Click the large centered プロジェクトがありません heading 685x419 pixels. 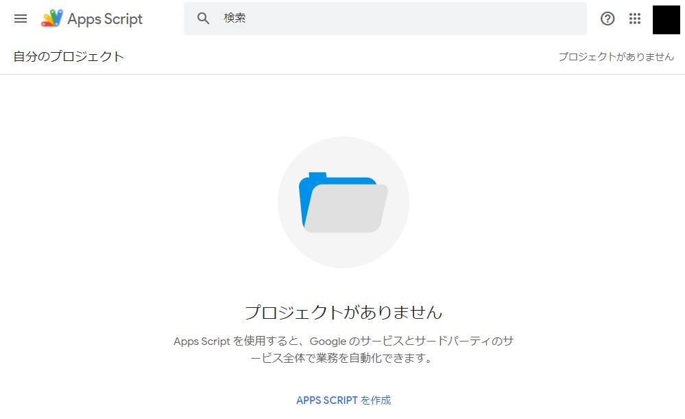[x=343, y=313]
